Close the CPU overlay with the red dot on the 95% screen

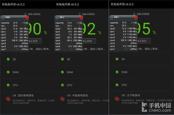[x=135, y=17]
